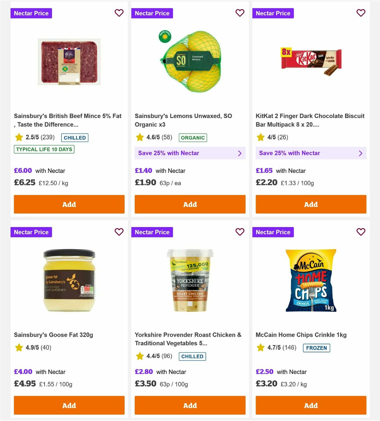Click the star icon beside KitKat rating
This screenshot has height=421, width=380.
(260, 137)
